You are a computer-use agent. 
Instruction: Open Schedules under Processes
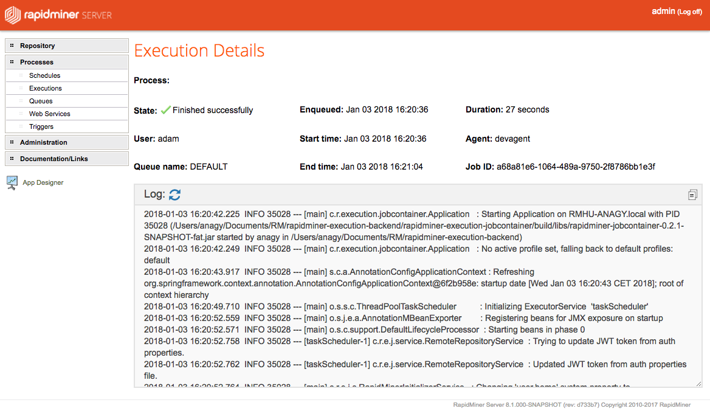[x=44, y=75]
